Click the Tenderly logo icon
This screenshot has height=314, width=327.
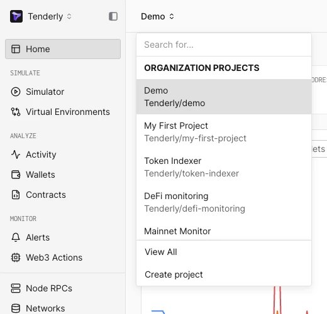click(x=16, y=16)
